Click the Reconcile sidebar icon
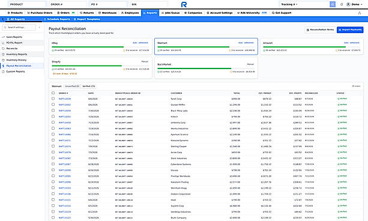This screenshot has width=368, height=221. tap(3, 49)
